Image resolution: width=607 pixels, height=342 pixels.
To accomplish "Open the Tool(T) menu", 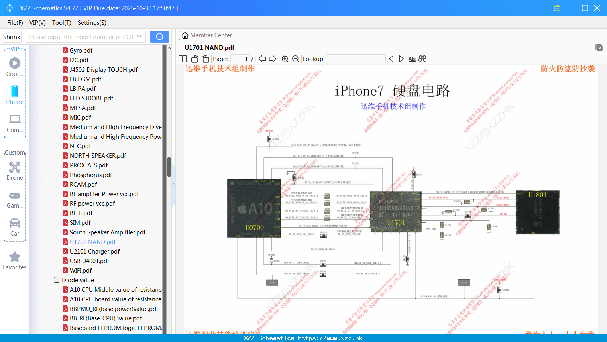I will click(x=62, y=23).
